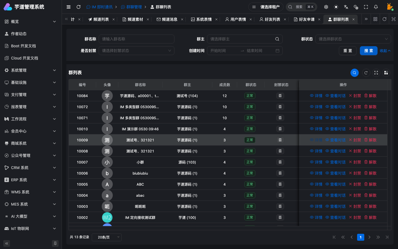Open 作者动态 in sidebar
Screen dimensions: 398x249
pyautogui.click(x=31, y=34)
